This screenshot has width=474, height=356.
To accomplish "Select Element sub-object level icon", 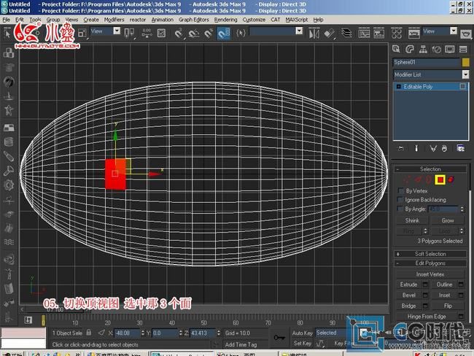I will [451, 179].
